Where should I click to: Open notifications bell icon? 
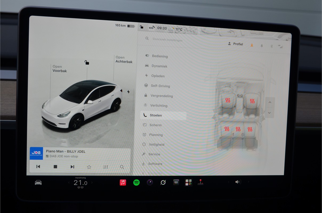pyautogui.click(x=261, y=46)
